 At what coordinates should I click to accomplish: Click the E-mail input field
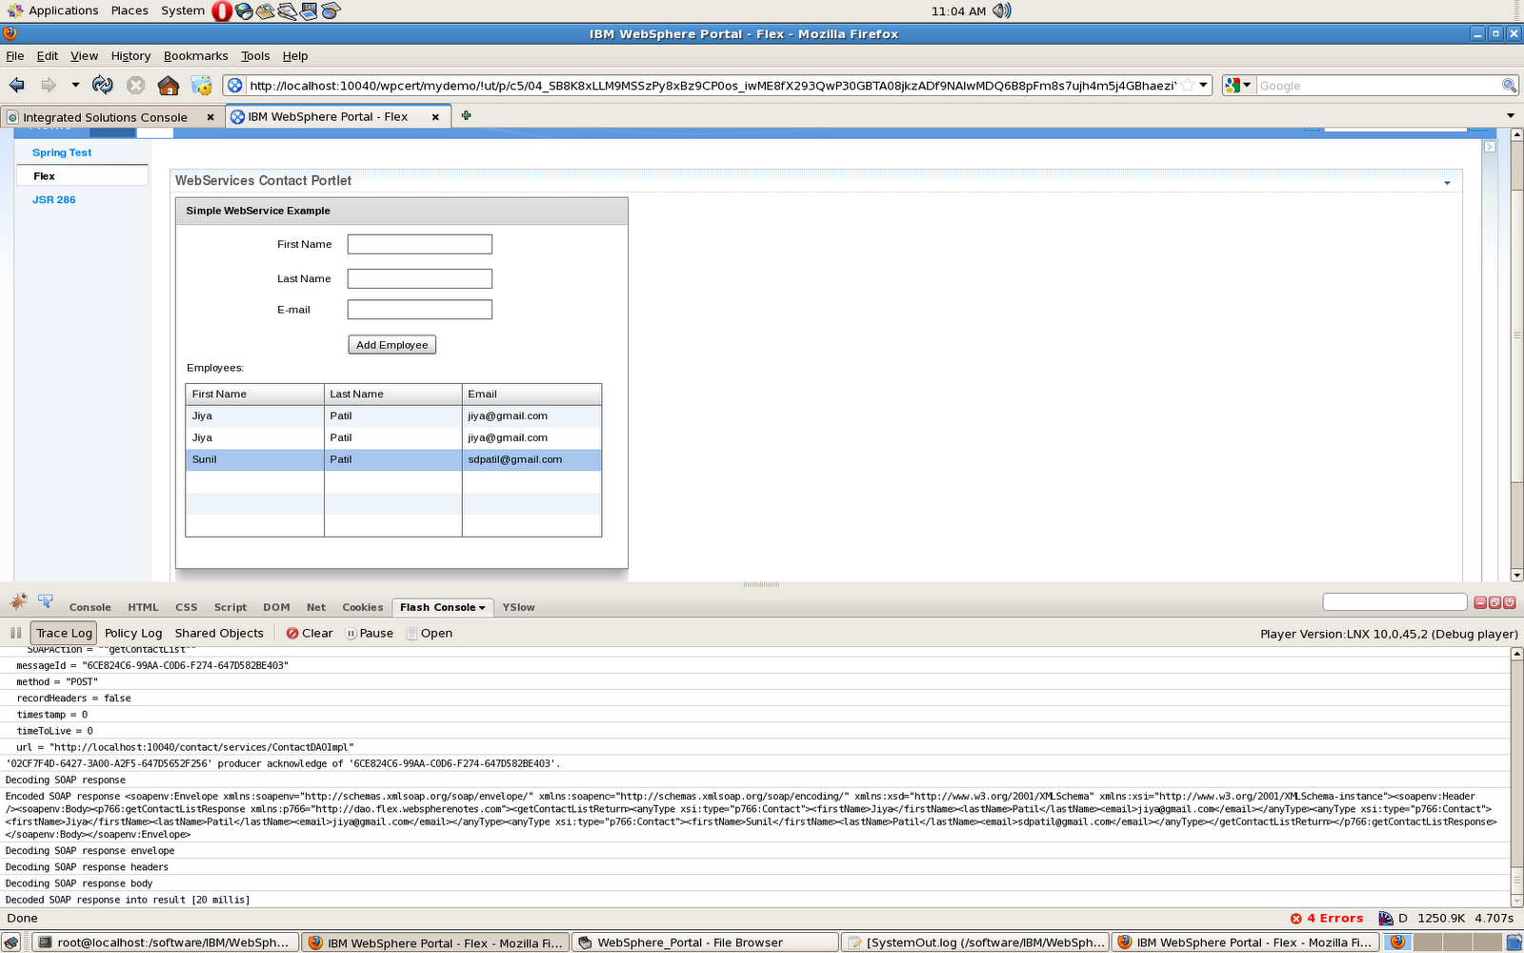[x=419, y=309]
